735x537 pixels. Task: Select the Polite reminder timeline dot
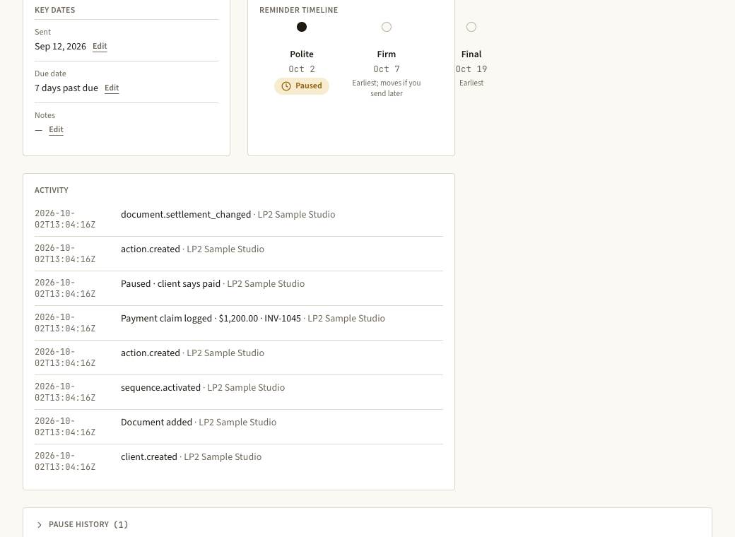(302, 27)
